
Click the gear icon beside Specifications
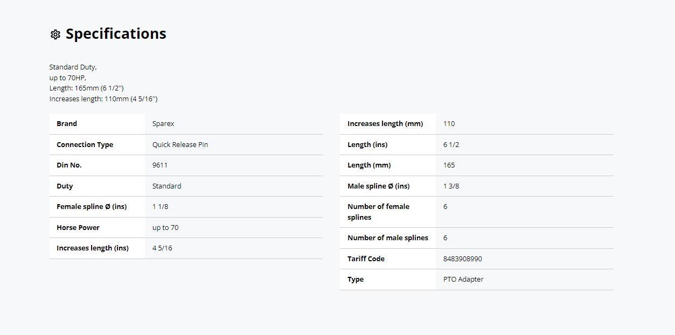(x=55, y=34)
